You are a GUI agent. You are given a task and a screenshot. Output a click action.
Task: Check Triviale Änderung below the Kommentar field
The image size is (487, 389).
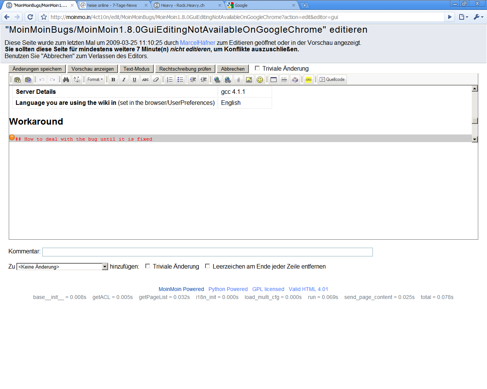[148, 266]
